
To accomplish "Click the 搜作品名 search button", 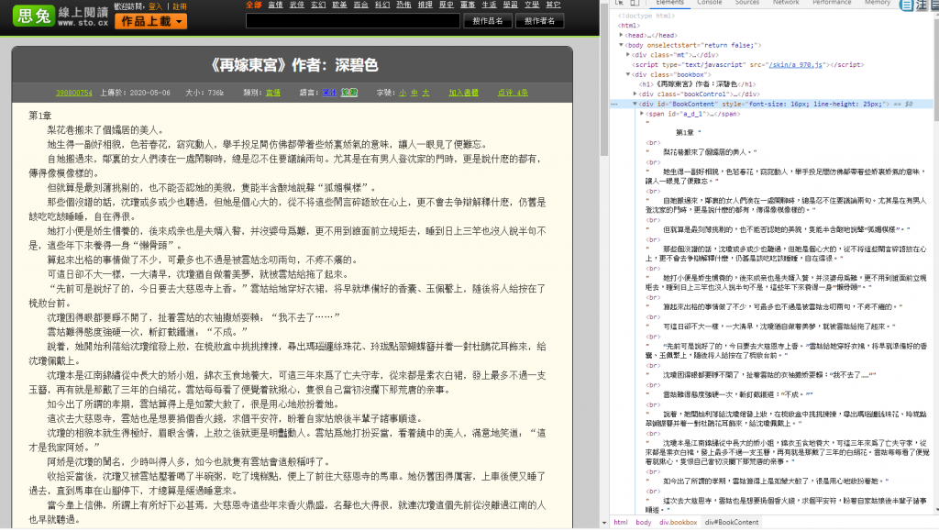I will (488, 21).
